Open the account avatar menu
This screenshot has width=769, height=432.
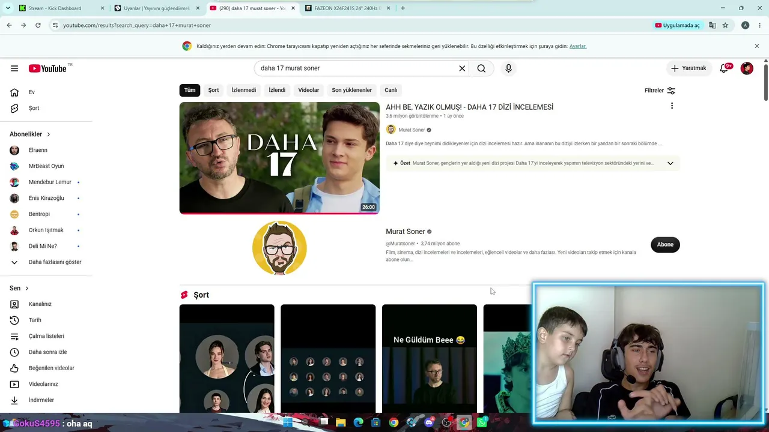click(747, 68)
